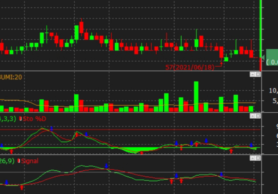Click the tallest green volume bar
Viewport: 278px width, 194px height.
pos(196,96)
